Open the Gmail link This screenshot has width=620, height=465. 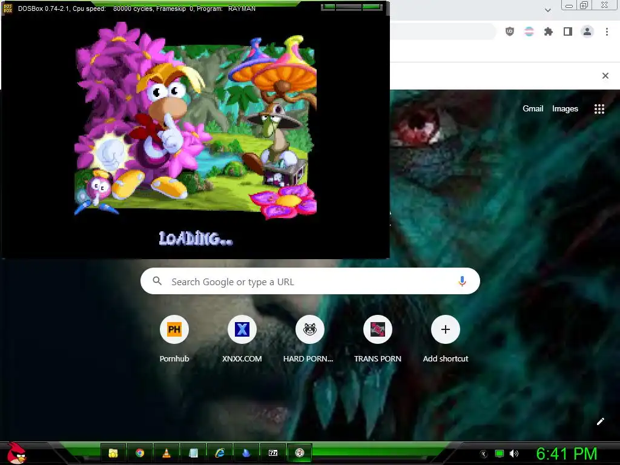(x=533, y=109)
